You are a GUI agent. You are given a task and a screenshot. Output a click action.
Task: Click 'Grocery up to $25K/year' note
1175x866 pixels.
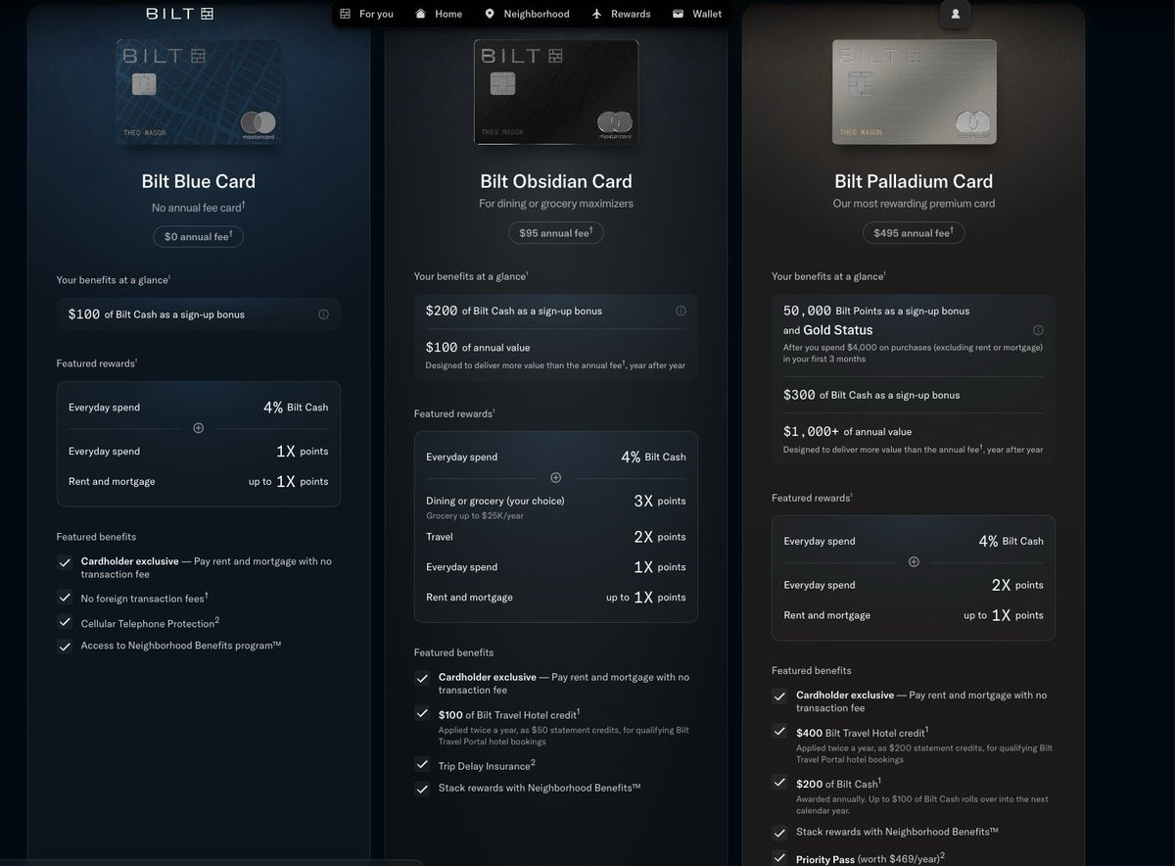474,515
